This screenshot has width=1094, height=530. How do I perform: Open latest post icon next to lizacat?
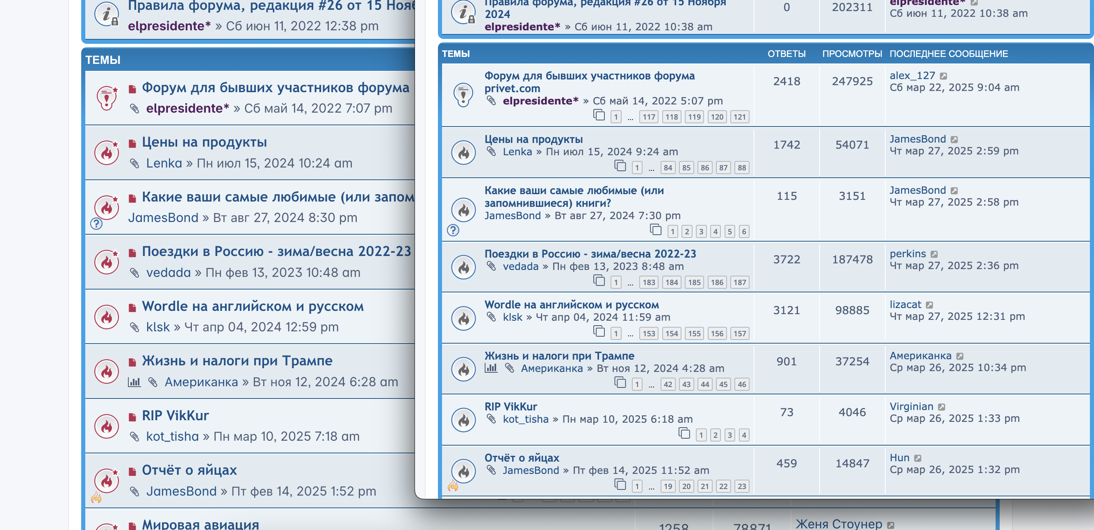pyautogui.click(x=929, y=305)
